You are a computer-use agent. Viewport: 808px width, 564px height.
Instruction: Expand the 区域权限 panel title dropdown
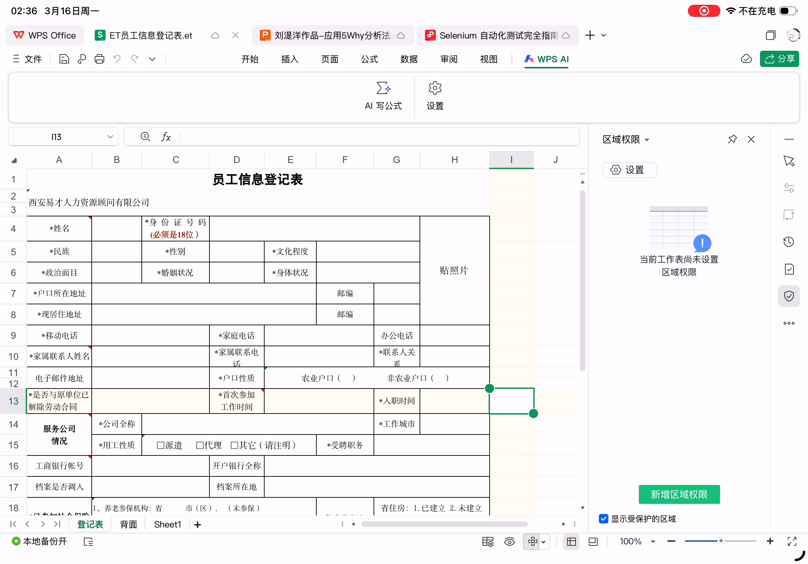point(647,140)
